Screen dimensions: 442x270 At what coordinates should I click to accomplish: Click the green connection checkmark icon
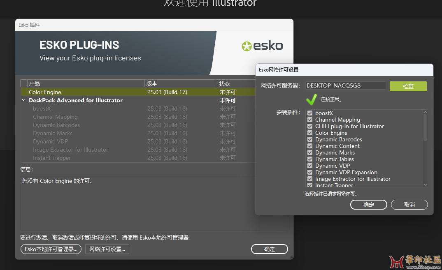coord(312,99)
